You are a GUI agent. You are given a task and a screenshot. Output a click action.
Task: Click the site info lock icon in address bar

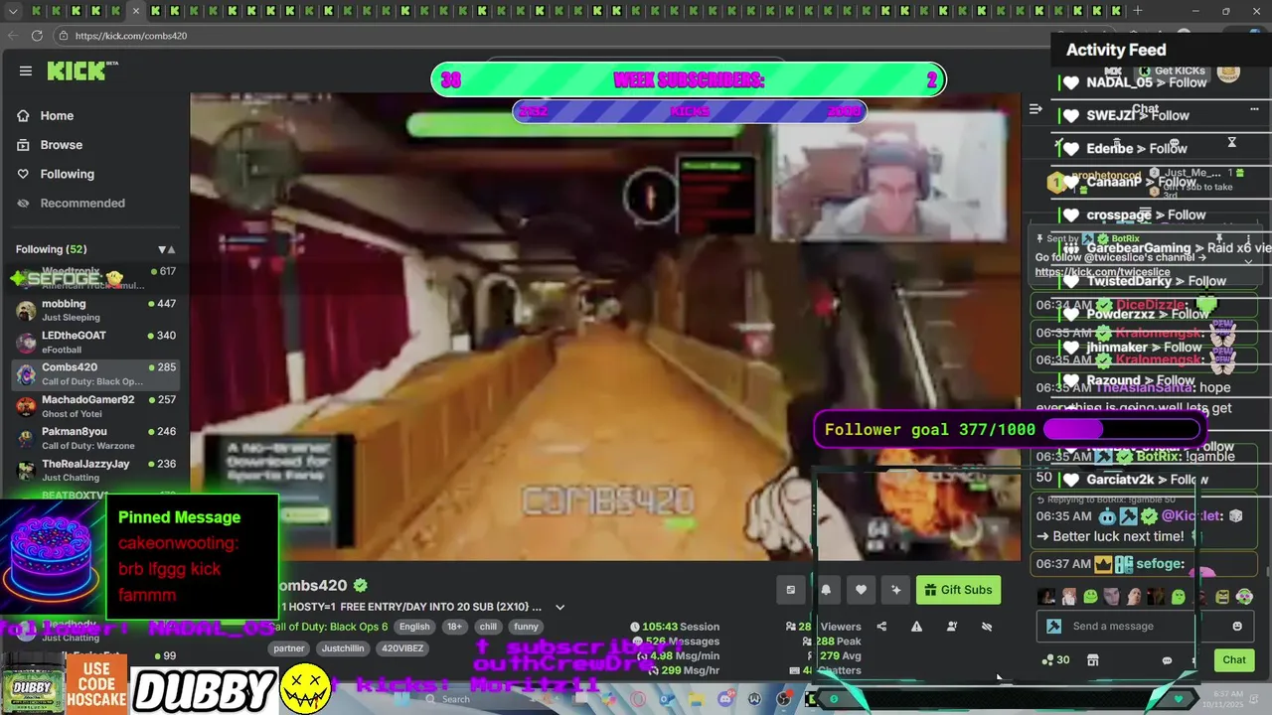point(64,36)
